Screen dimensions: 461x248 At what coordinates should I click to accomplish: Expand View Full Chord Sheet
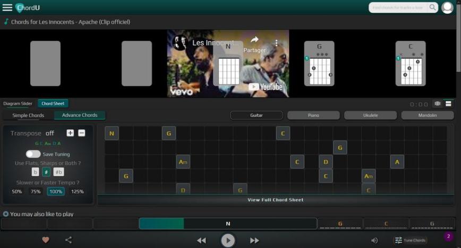(x=276, y=200)
